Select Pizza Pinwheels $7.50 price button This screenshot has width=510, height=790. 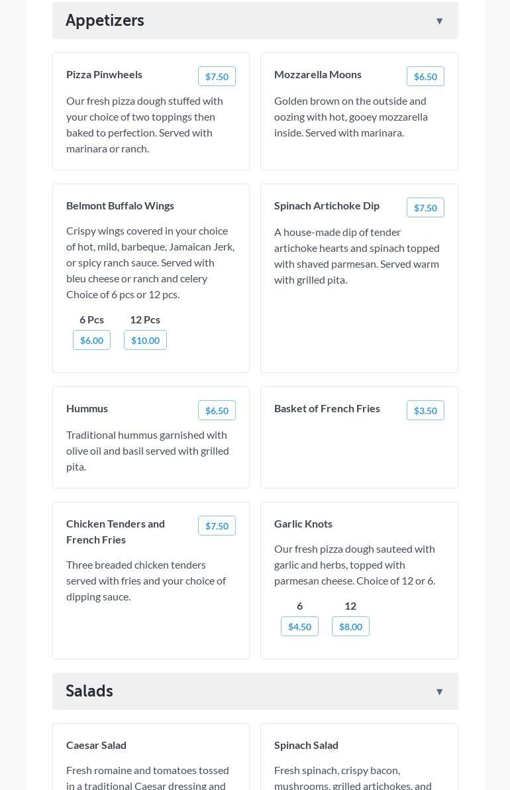[x=217, y=77]
